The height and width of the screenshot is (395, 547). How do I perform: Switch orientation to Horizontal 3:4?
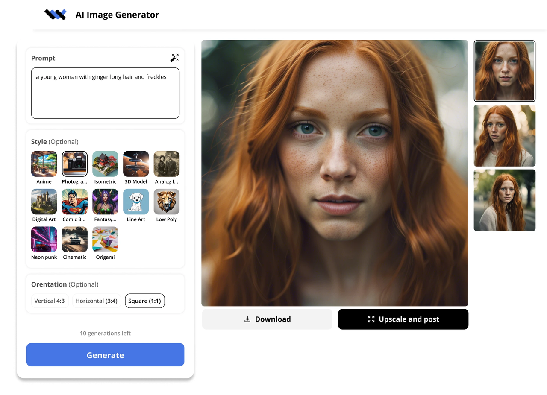click(96, 301)
